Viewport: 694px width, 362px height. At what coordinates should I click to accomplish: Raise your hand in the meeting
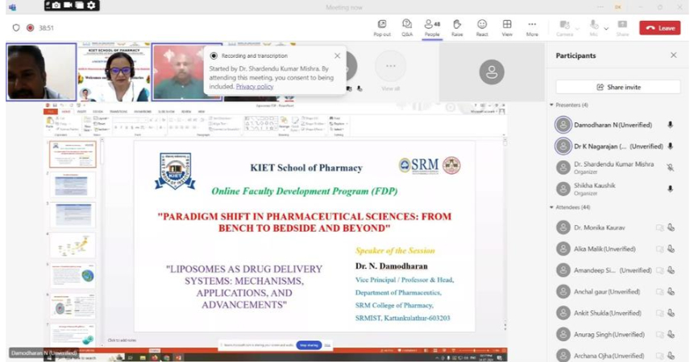[x=457, y=28]
